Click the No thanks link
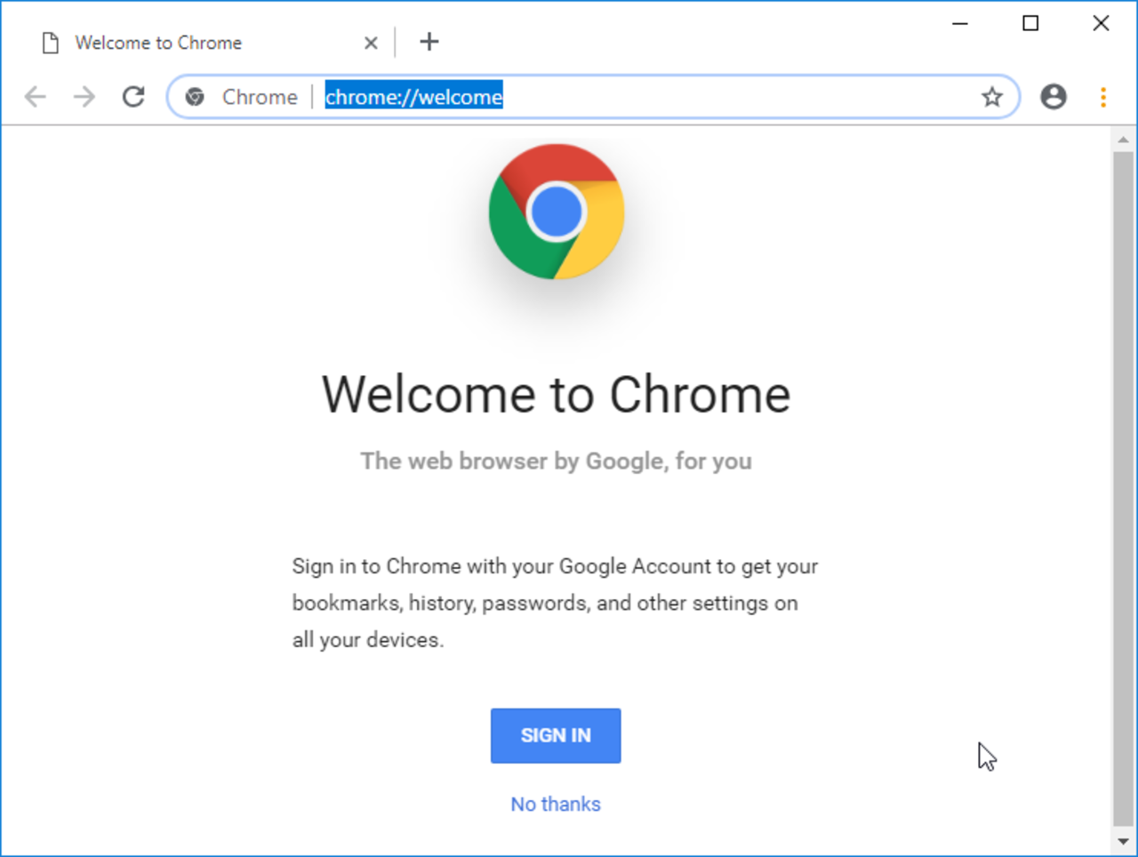1138x857 pixels. point(555,804)
